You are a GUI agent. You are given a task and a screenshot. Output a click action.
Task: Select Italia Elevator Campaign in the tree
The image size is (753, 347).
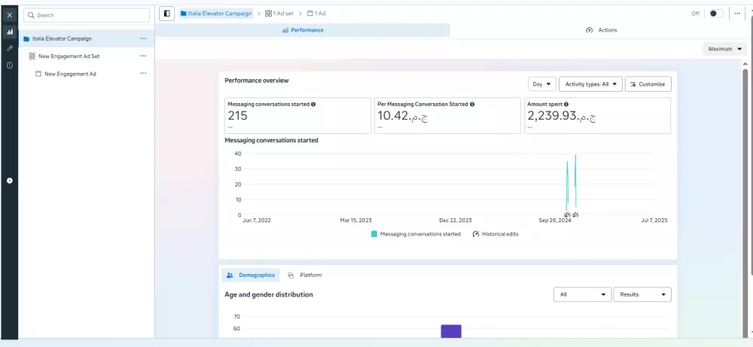tap(87, 38)
